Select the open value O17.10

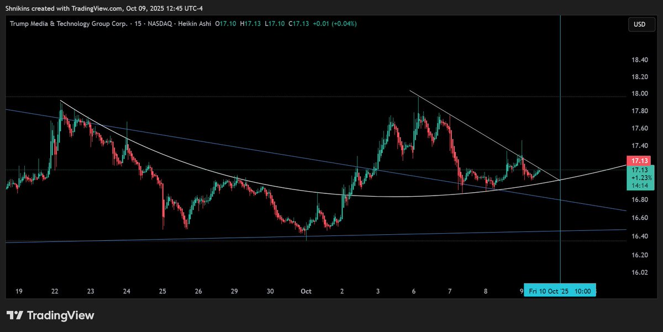point(225,24)
